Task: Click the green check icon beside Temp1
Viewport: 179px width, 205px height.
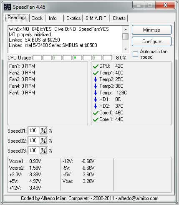Action: pos(96,73)
